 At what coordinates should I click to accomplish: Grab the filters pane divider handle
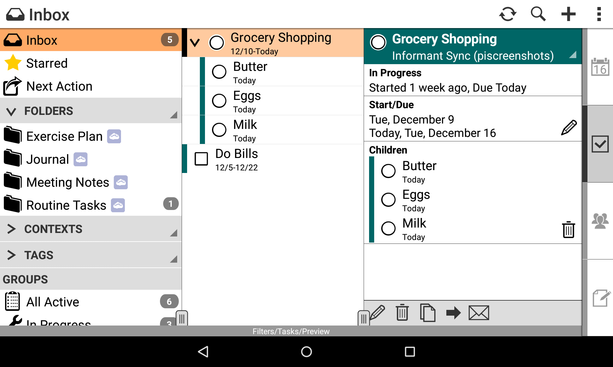pyautogui.click(x=182, y=318)
